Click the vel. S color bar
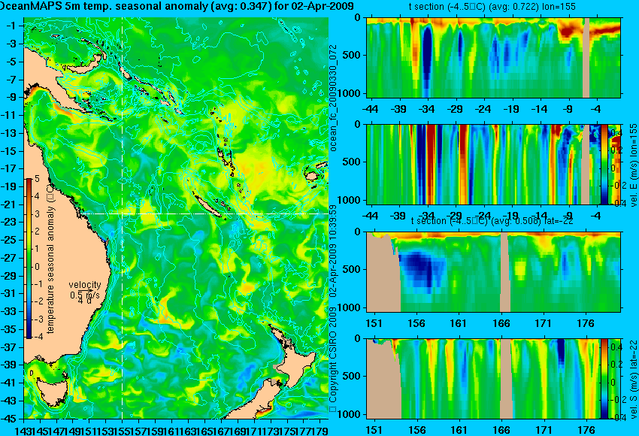The width and height of the screenshot is (639, 436). pyautogui.click(x=604, y=379)
